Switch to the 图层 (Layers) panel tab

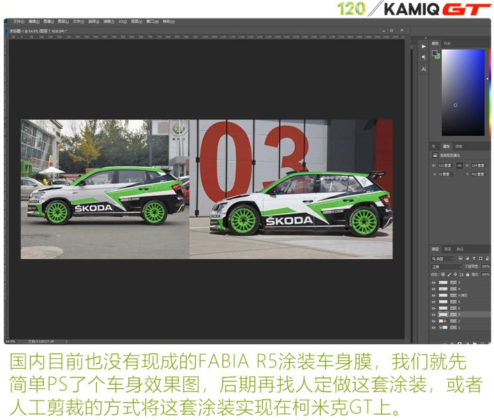coord(435,249)
